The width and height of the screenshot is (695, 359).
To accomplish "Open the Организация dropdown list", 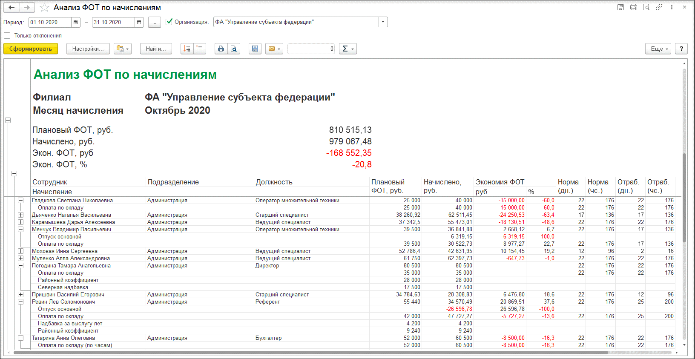I will pyautogui.click(x=383, y=22).
